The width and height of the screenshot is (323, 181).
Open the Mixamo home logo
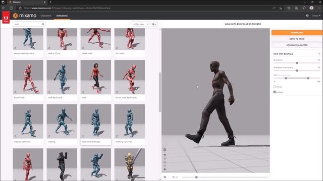pos(25,16)
